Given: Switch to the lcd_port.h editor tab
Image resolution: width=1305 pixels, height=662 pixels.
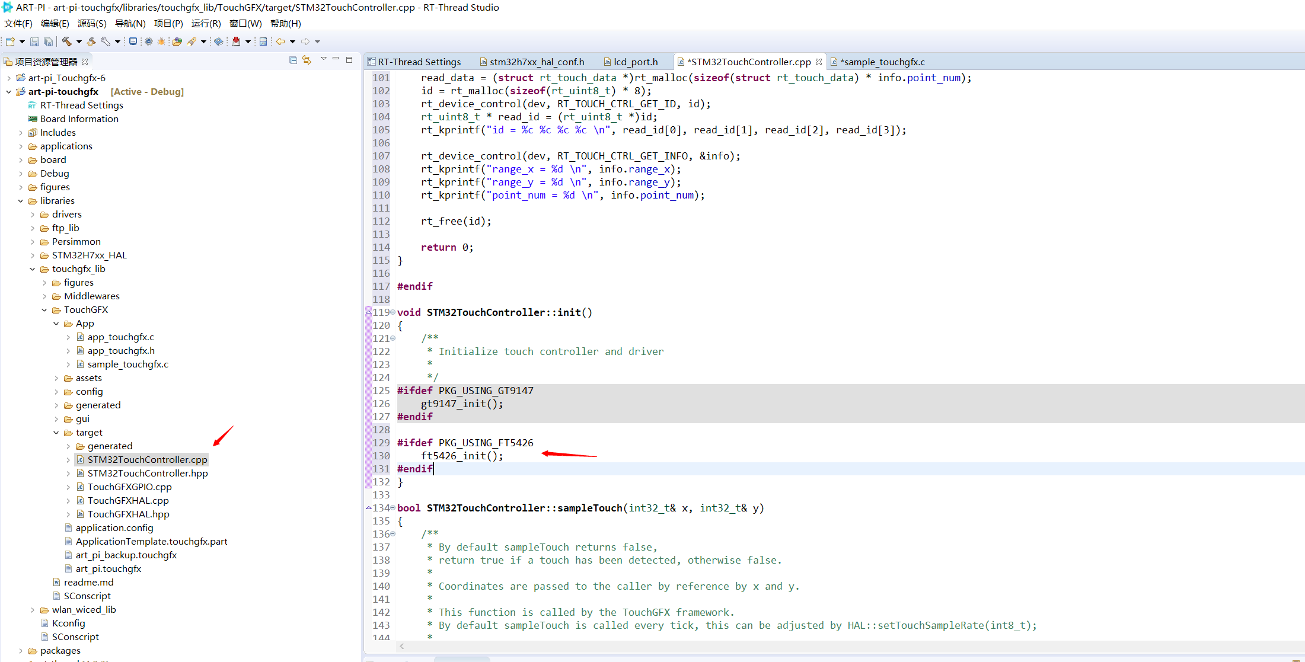Looking at the screenshot, I should click(x=631, y=62).
